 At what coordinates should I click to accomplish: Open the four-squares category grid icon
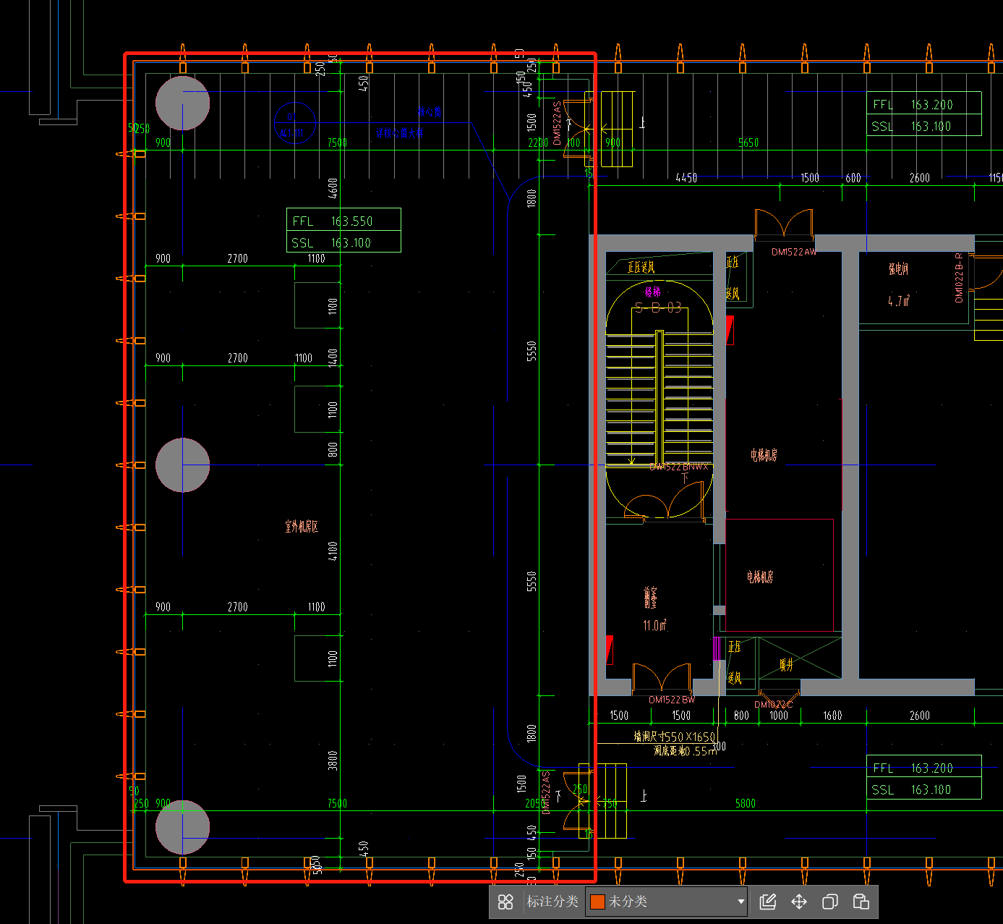click(505, 902)
